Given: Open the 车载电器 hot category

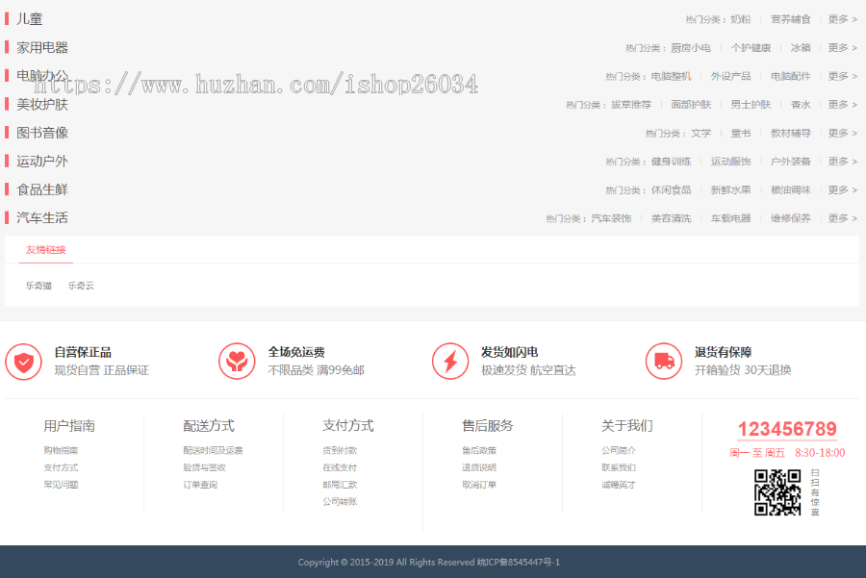Looking at the screenshot, I should coord(730,218).
